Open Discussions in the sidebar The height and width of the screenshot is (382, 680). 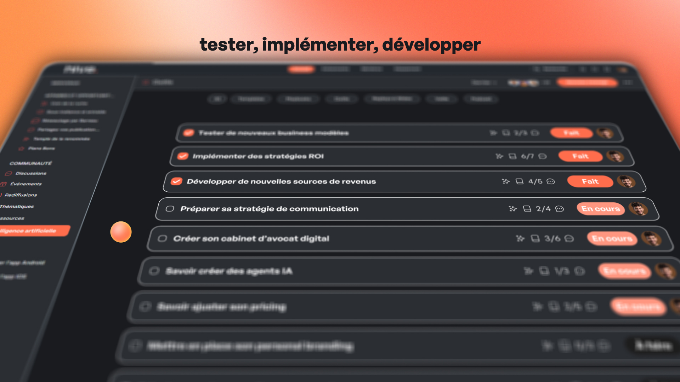pos(31,173)
